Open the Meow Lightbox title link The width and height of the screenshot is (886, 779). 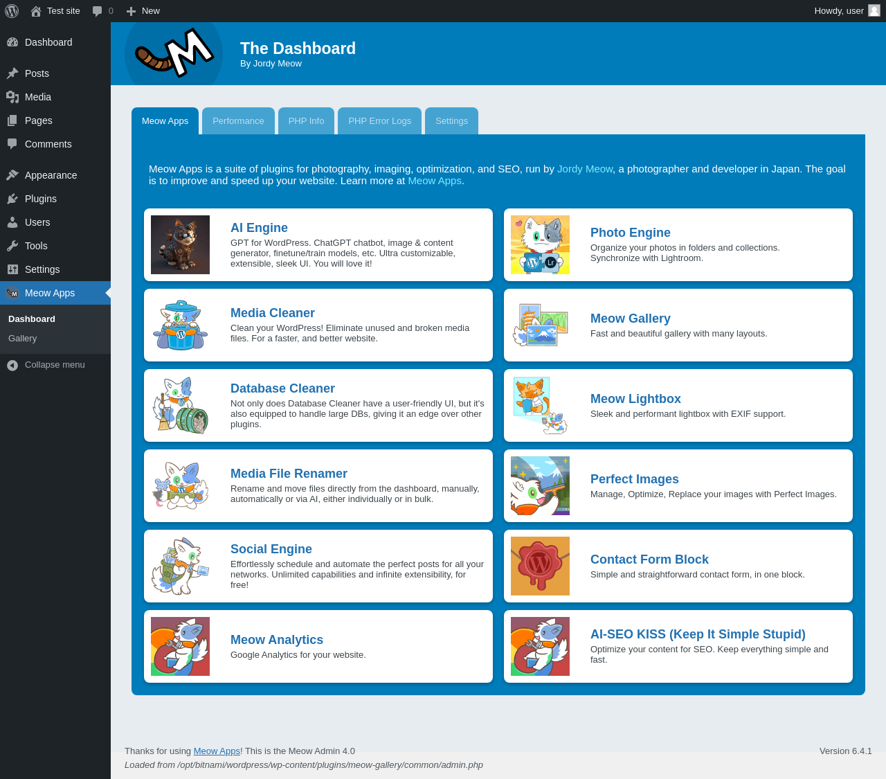(x=635, y=399)
